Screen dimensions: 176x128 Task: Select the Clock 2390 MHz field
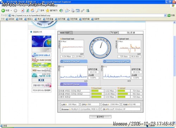pos(111,104)
